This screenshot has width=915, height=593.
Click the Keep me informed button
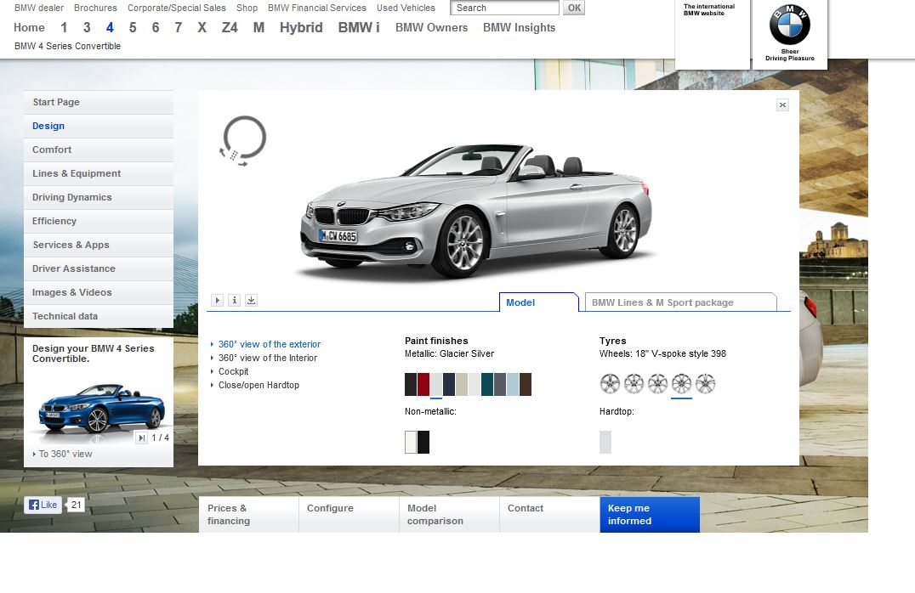coord(649,515)
